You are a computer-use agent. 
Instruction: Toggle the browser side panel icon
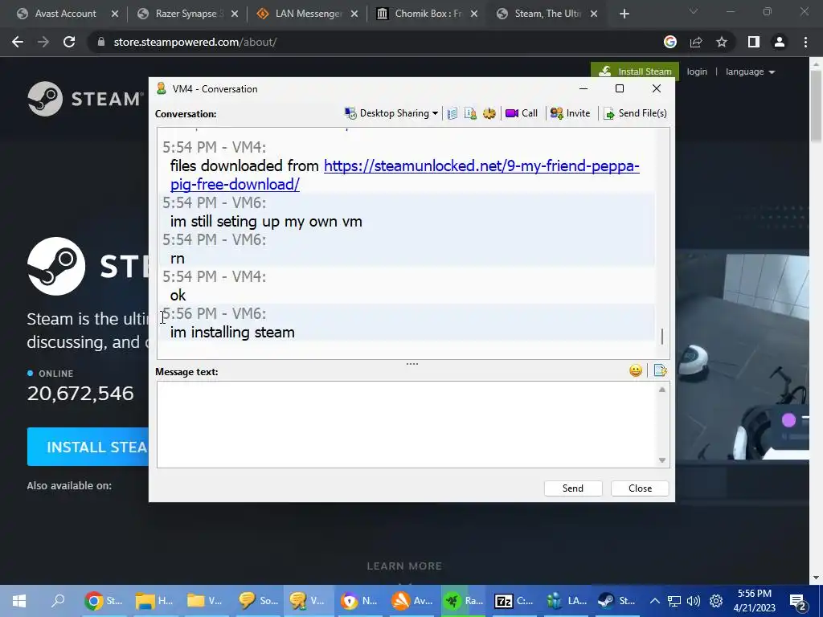[x=754, y=42]
